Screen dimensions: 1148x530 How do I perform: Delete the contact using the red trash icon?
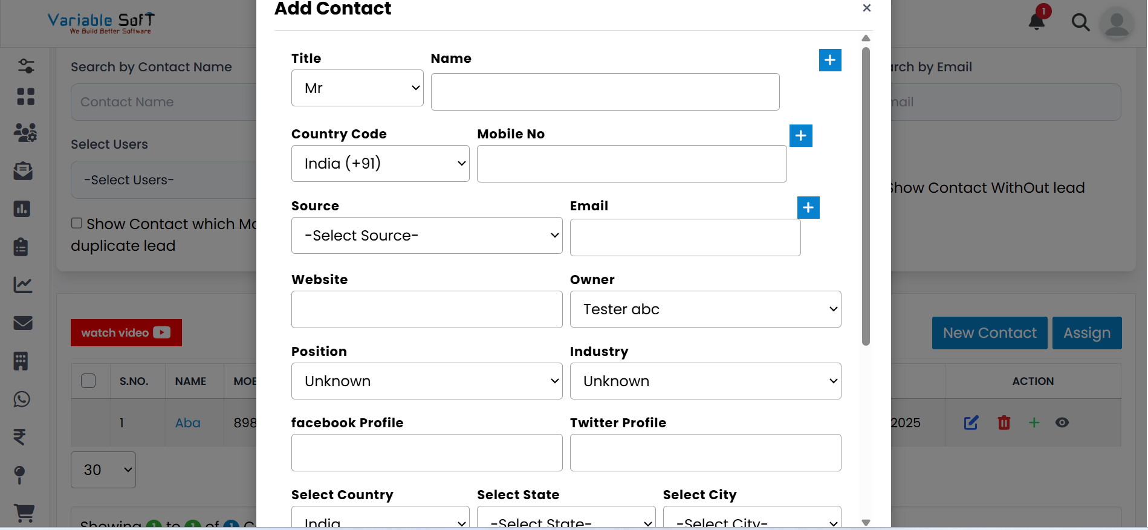click(1004, 422)
